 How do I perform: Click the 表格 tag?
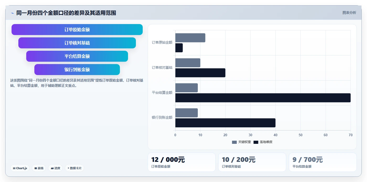pyautogui.click(x=39, y=168)
